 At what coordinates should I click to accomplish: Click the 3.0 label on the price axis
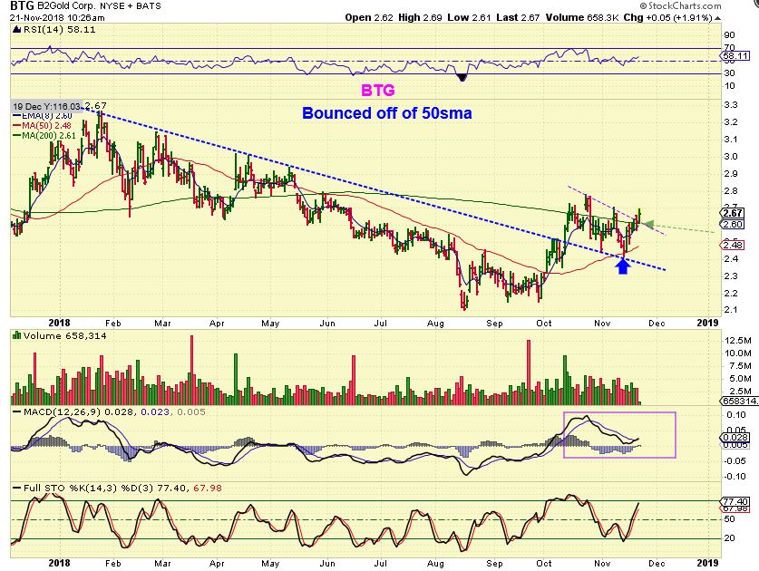[x=731, y=157]
